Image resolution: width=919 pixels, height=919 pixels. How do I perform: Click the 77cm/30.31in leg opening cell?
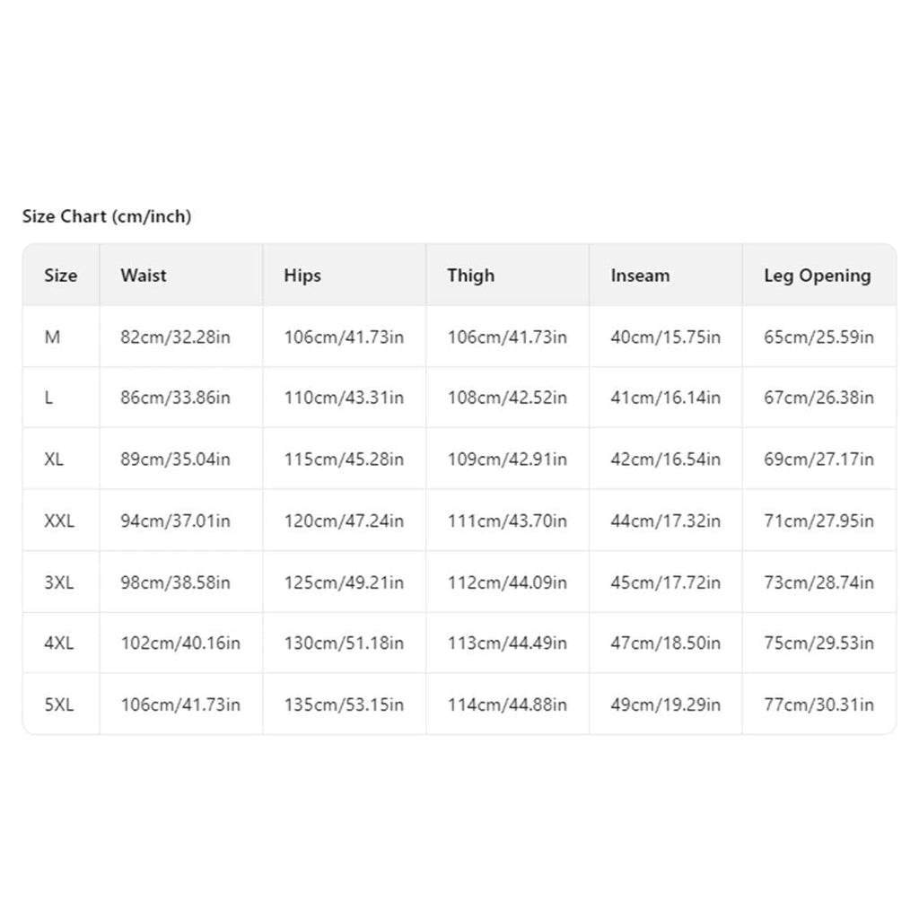818,704
